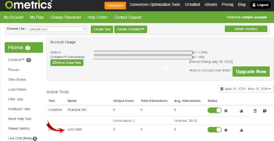The image size is (274, 141).
Task: Delete Example Bot with trash icon
Action: 255,111
